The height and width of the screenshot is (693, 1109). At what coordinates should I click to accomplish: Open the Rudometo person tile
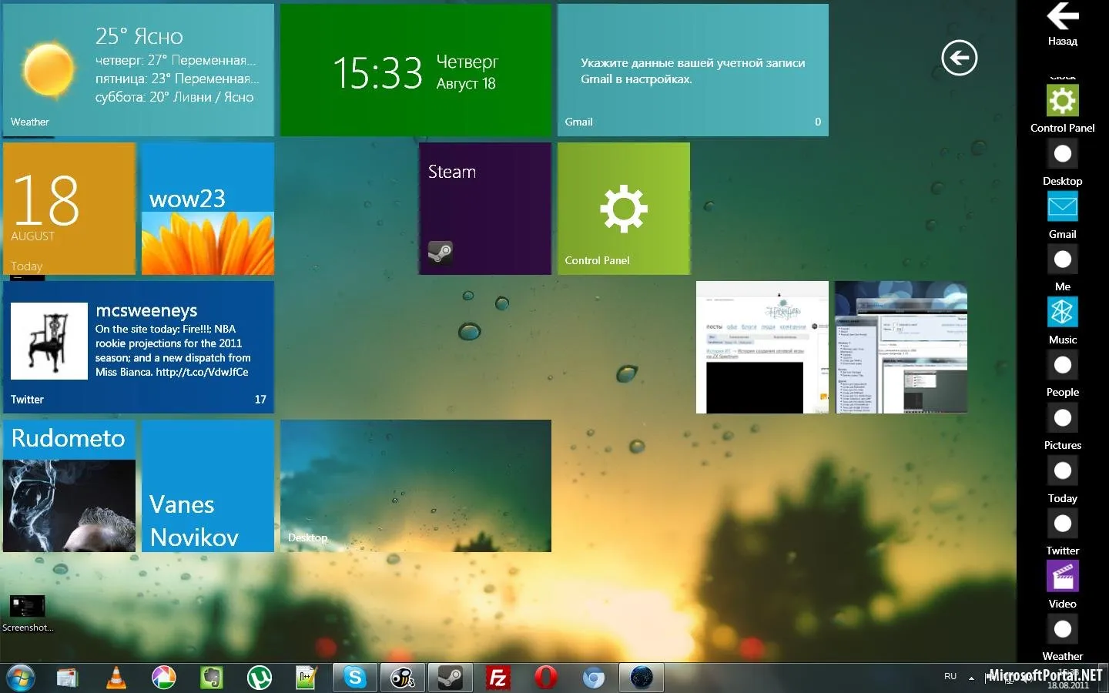69,486
